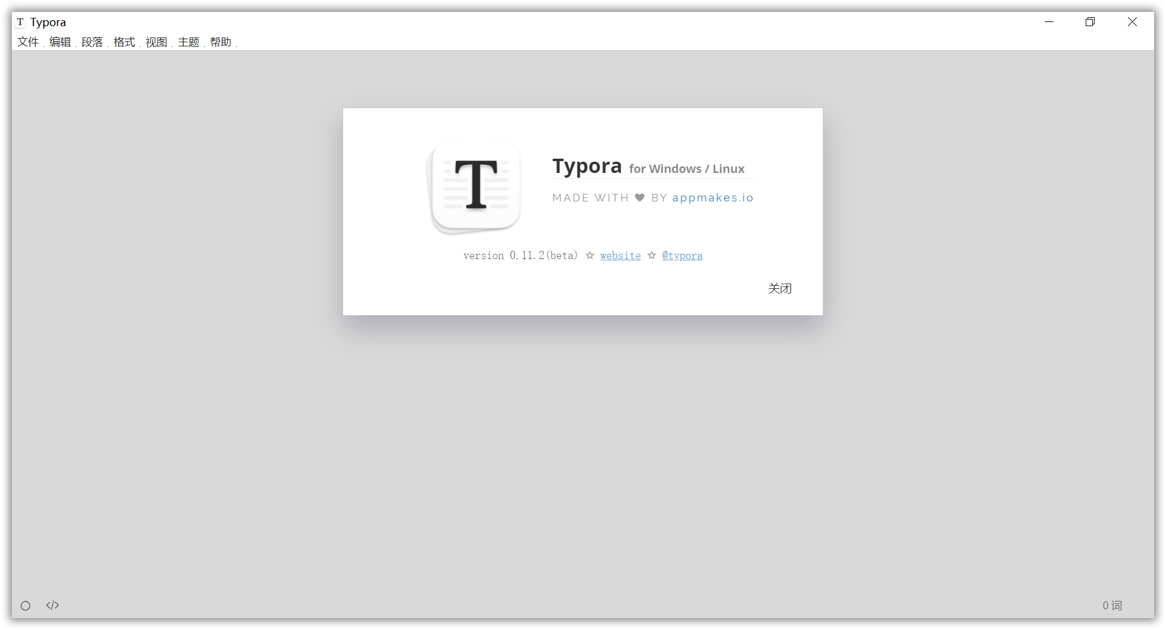Open the 编辑 menu

[60, 42]
